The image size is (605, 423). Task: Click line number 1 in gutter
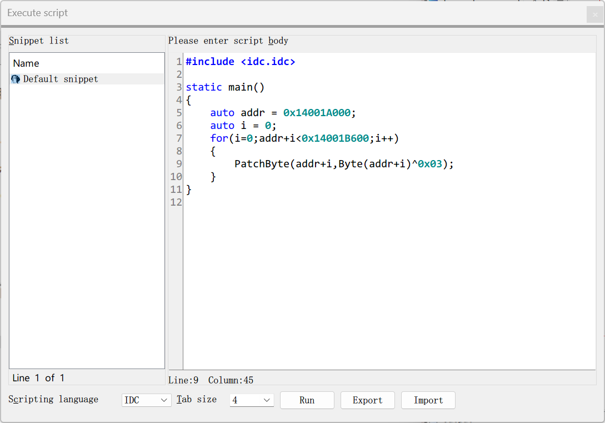(179, 62)
